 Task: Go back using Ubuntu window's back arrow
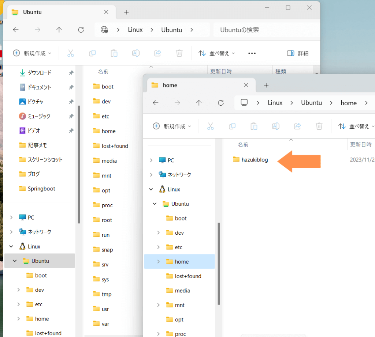click(16, 30)
